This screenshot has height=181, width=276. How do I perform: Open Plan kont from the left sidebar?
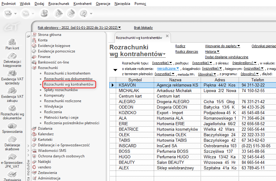tap(12, 44)
